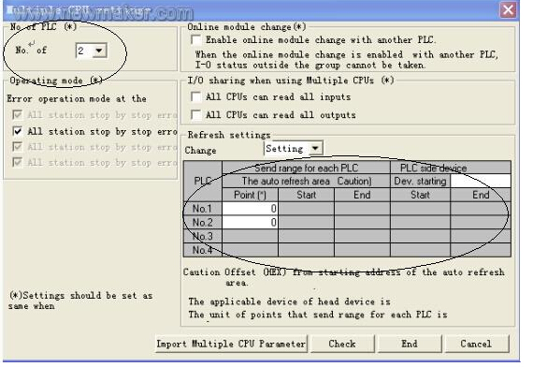
Task: Click the No.2 row header
Action: click(x=203, y=222)
